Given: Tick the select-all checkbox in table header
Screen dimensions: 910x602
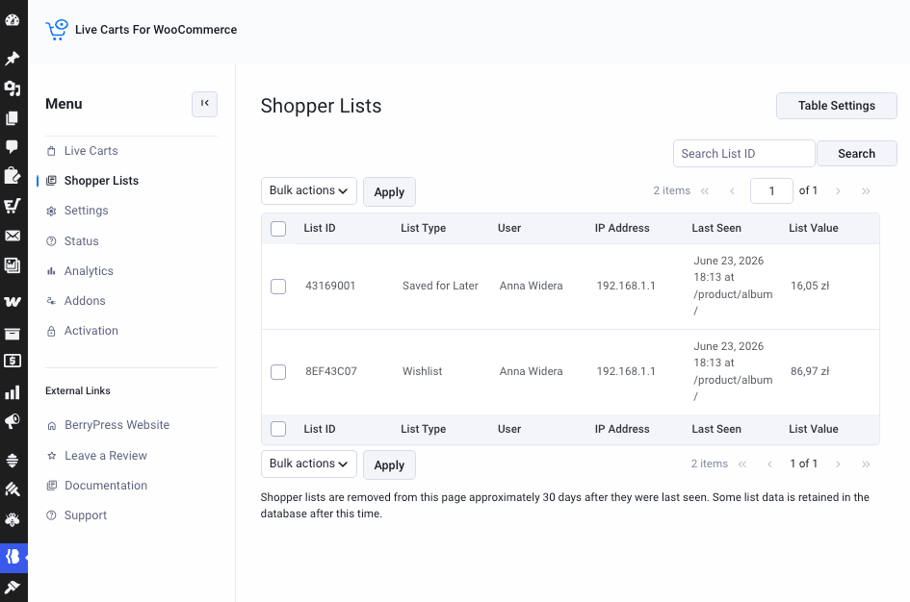Looking at the screenshot, I should point(278,229).
